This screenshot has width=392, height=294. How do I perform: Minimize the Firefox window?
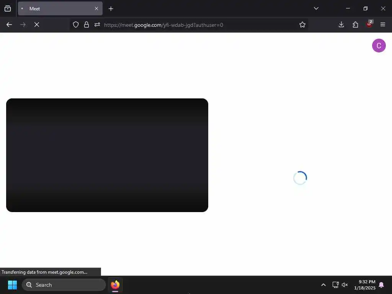click(348, 8)
